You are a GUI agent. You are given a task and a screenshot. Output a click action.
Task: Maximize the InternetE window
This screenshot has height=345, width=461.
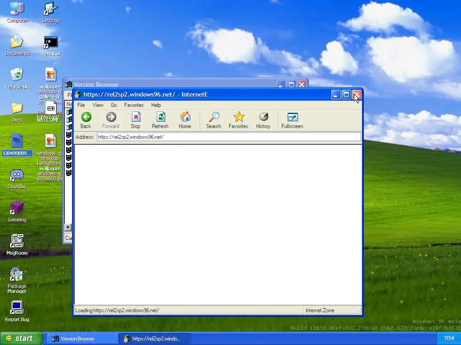(346, 94)
